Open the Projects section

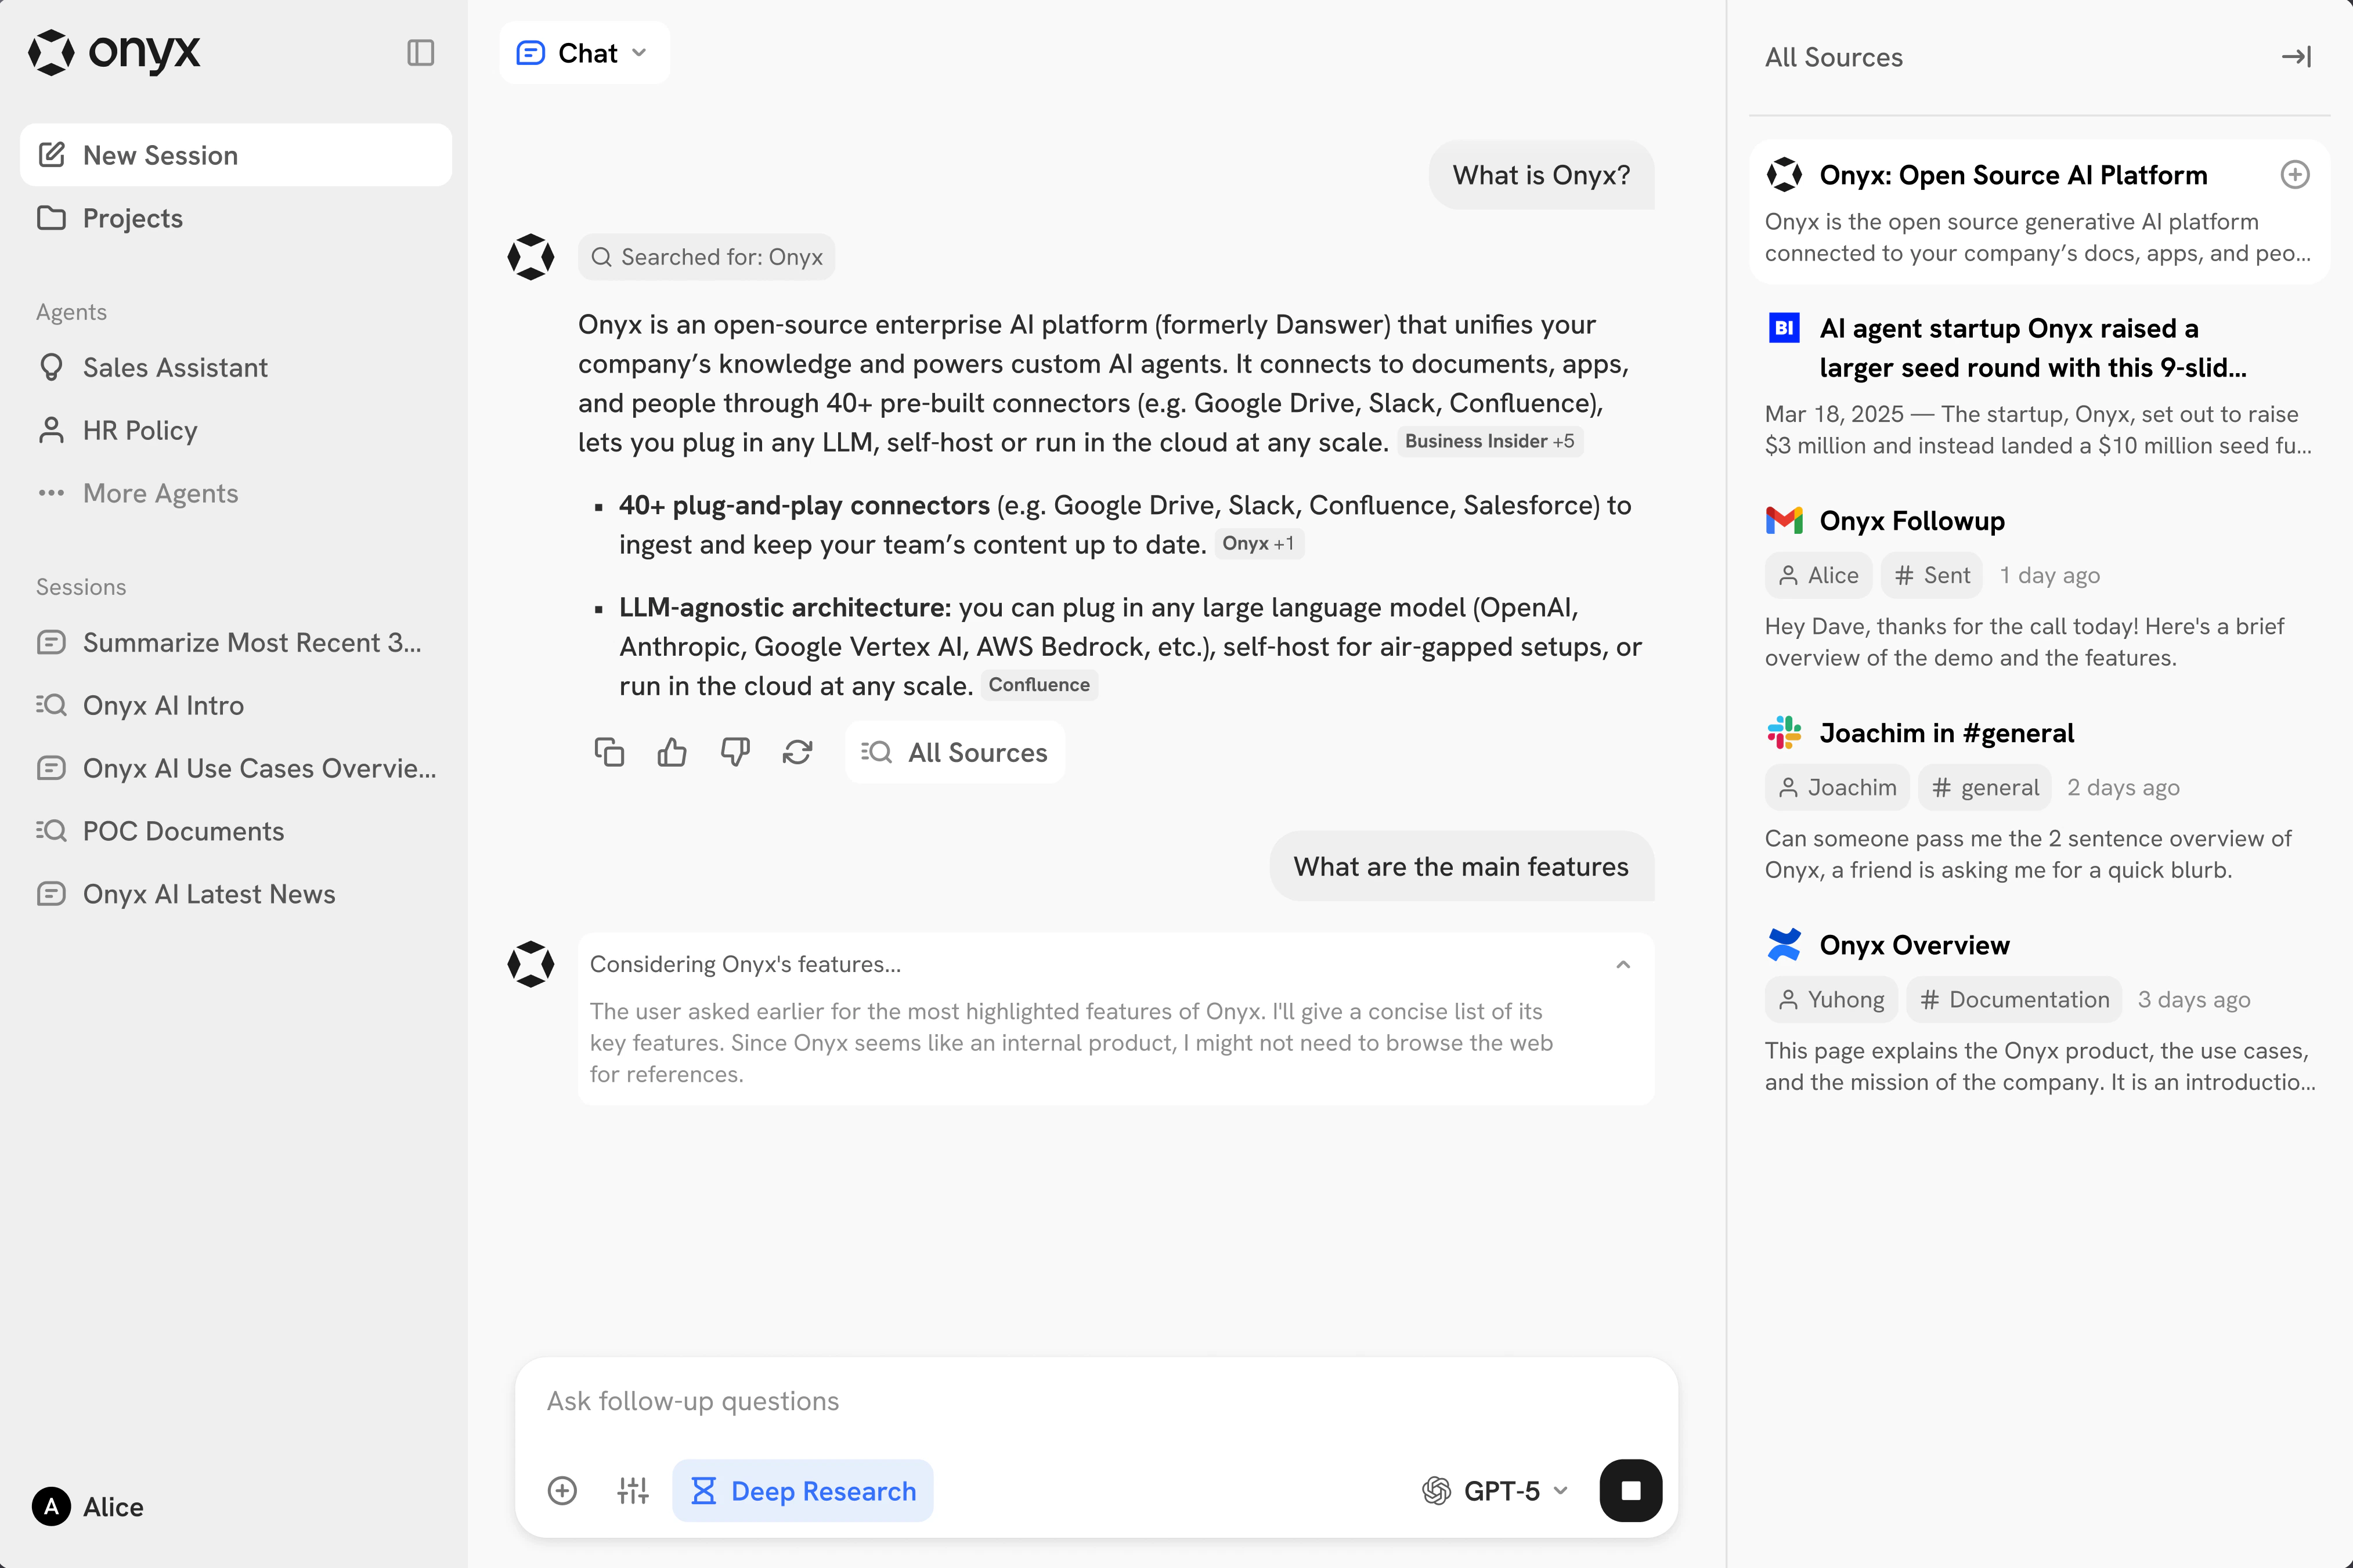tap(131, 218)
